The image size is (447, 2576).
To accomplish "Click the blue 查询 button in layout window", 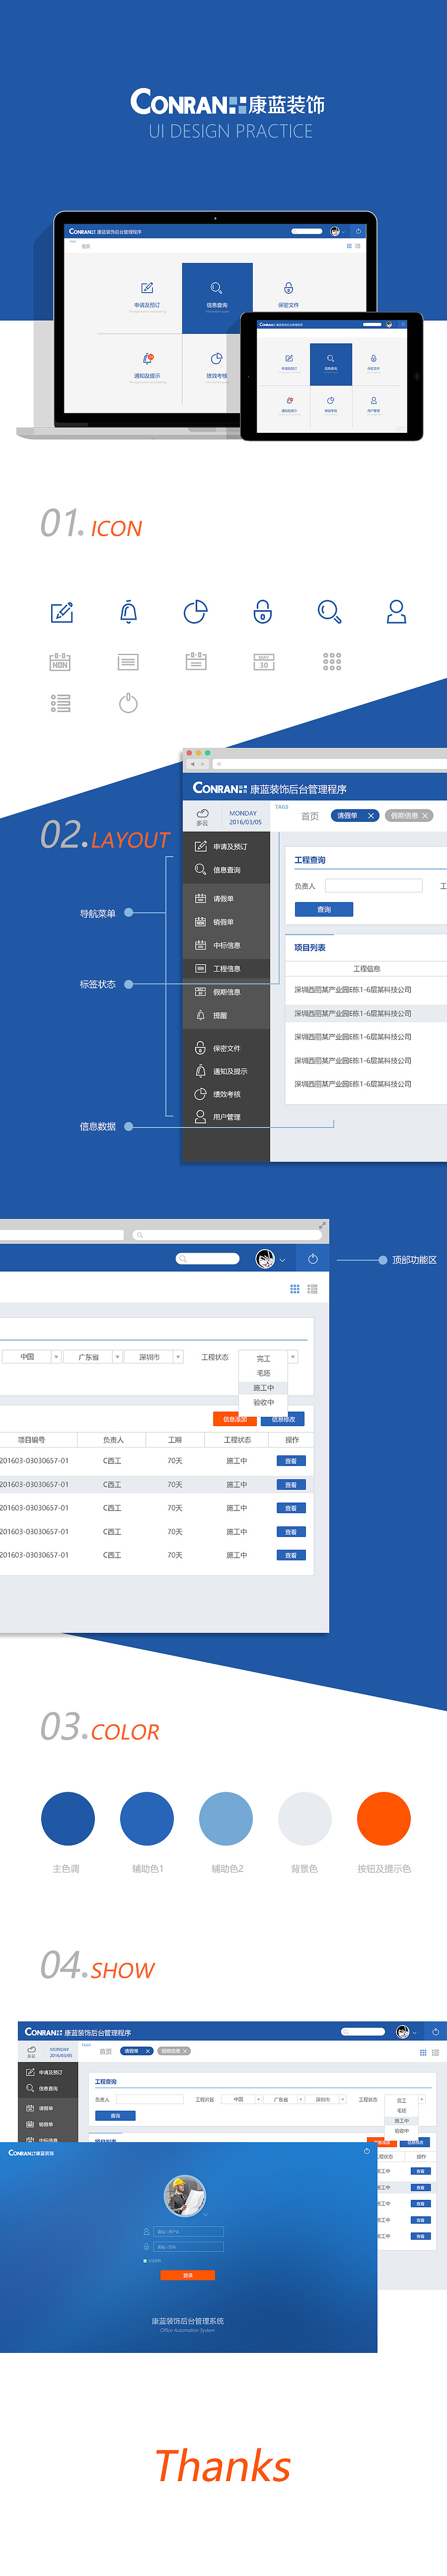I will pos(324,909).
